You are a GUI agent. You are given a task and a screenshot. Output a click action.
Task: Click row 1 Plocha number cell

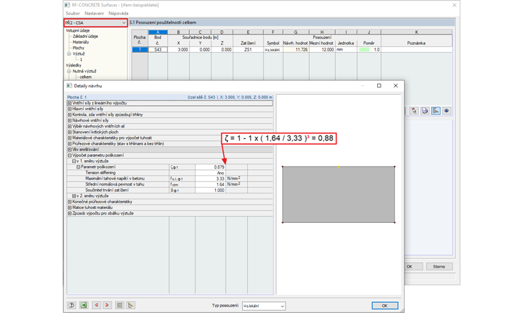click(140, 50)
